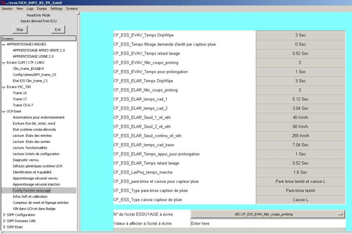Open the Session menu
This screenshot has height=234, width=352.
[7, 8]
